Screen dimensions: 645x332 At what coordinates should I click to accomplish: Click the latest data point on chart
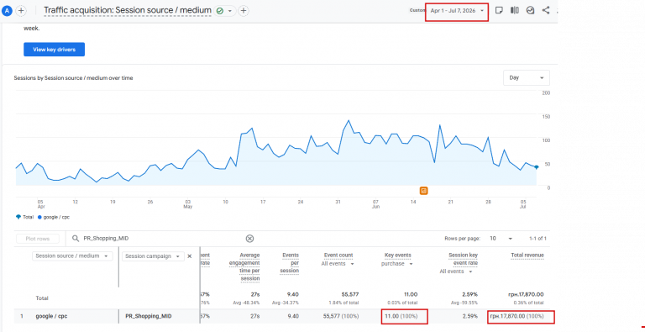536,167
